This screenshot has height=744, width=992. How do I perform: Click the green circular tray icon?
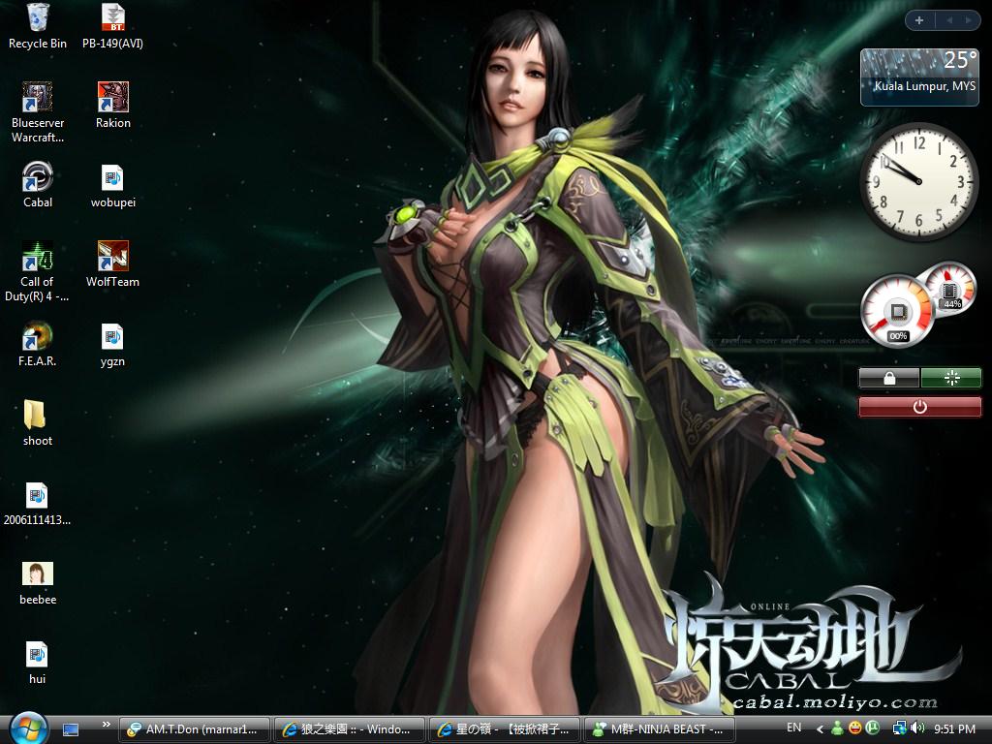click(x=873, y=728)
